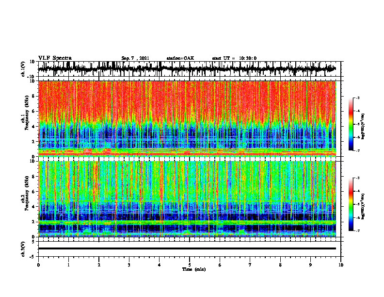Click the time axis tick label "10"
The height and width of the screenshot is (297, 384).
[x=341, y=265]
